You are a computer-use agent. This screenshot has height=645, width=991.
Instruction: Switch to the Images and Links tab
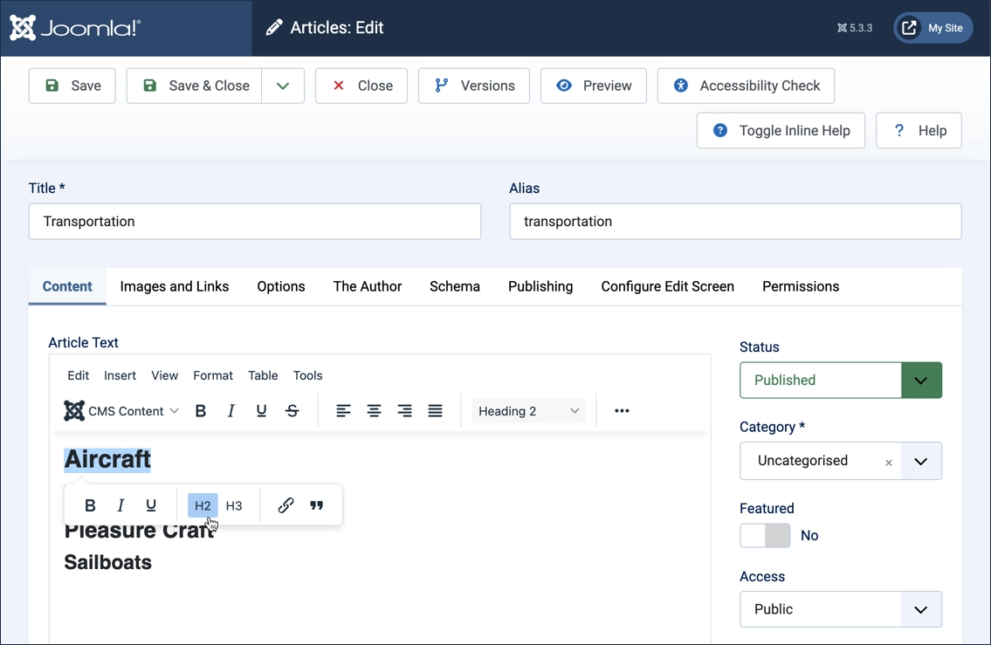click(174, 286)
